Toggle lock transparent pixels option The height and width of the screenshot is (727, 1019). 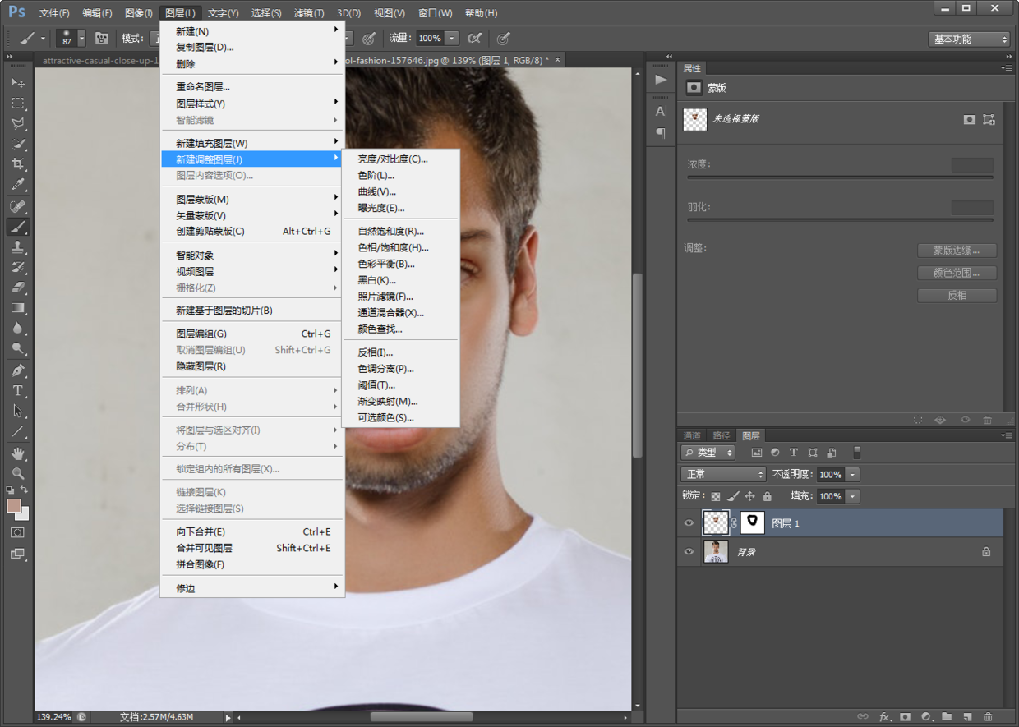[716, 496]
